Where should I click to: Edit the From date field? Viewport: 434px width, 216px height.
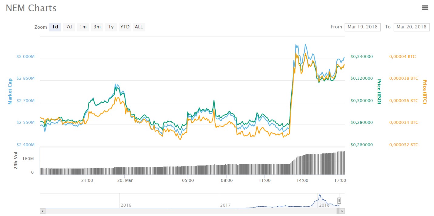pos(362,27)
